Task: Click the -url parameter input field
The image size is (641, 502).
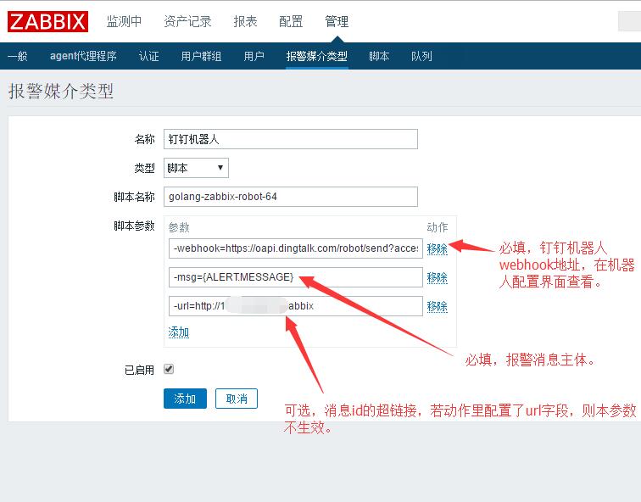Action: [x=296, y=306]
